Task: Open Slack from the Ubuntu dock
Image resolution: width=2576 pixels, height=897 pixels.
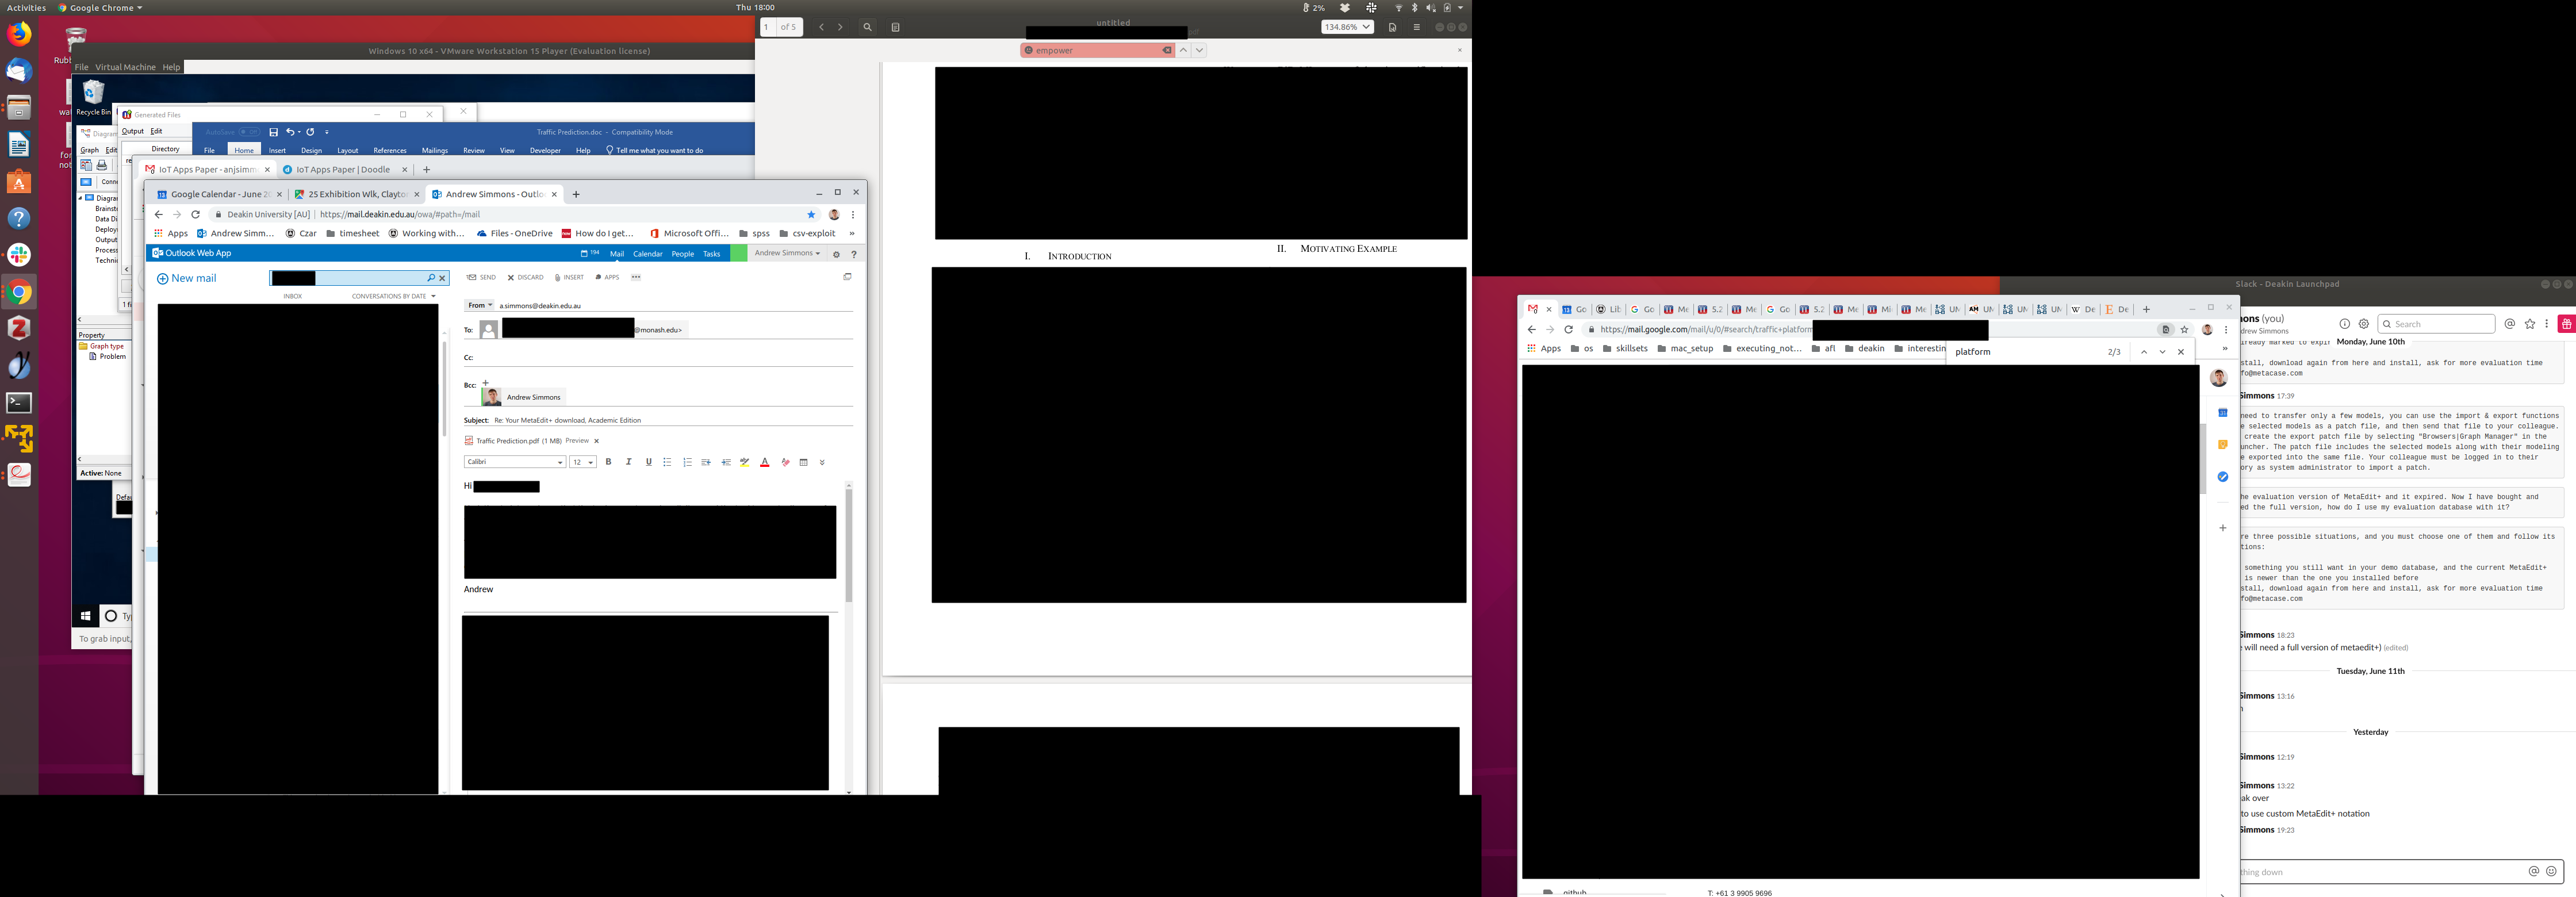Action: [19, 255]
